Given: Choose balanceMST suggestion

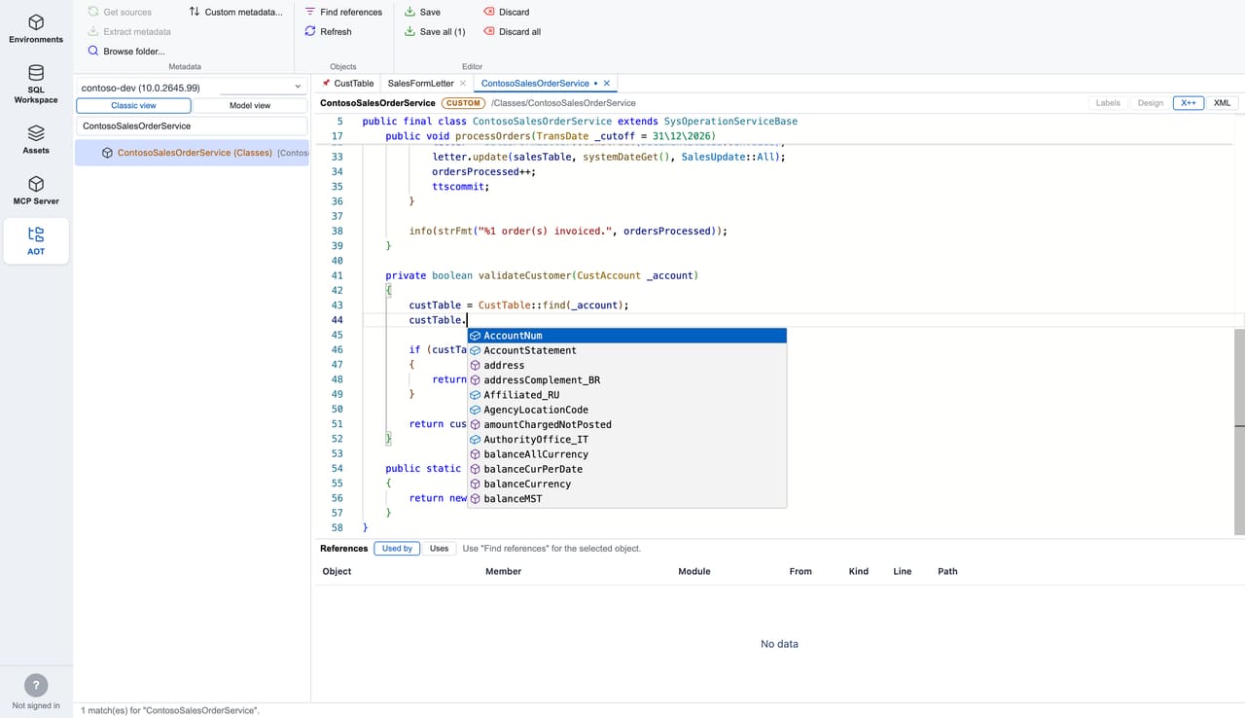Looking at the screenshot, I should coord(627,498).
